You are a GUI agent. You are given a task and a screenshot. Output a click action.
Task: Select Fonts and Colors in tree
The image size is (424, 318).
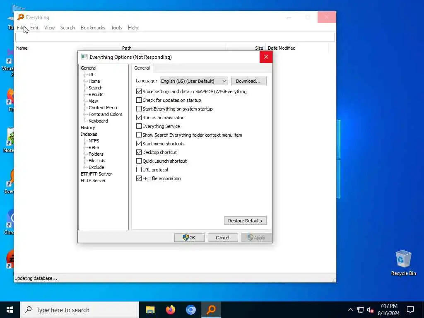pyautogui.click(x=105, y=114)
